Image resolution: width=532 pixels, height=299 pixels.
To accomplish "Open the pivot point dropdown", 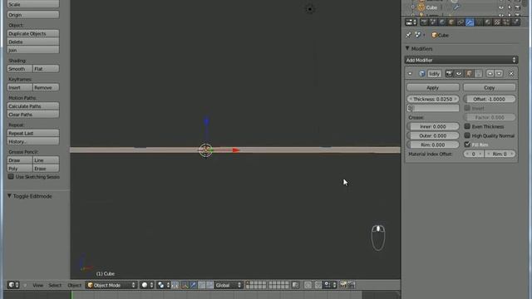I will coord(164,285).
